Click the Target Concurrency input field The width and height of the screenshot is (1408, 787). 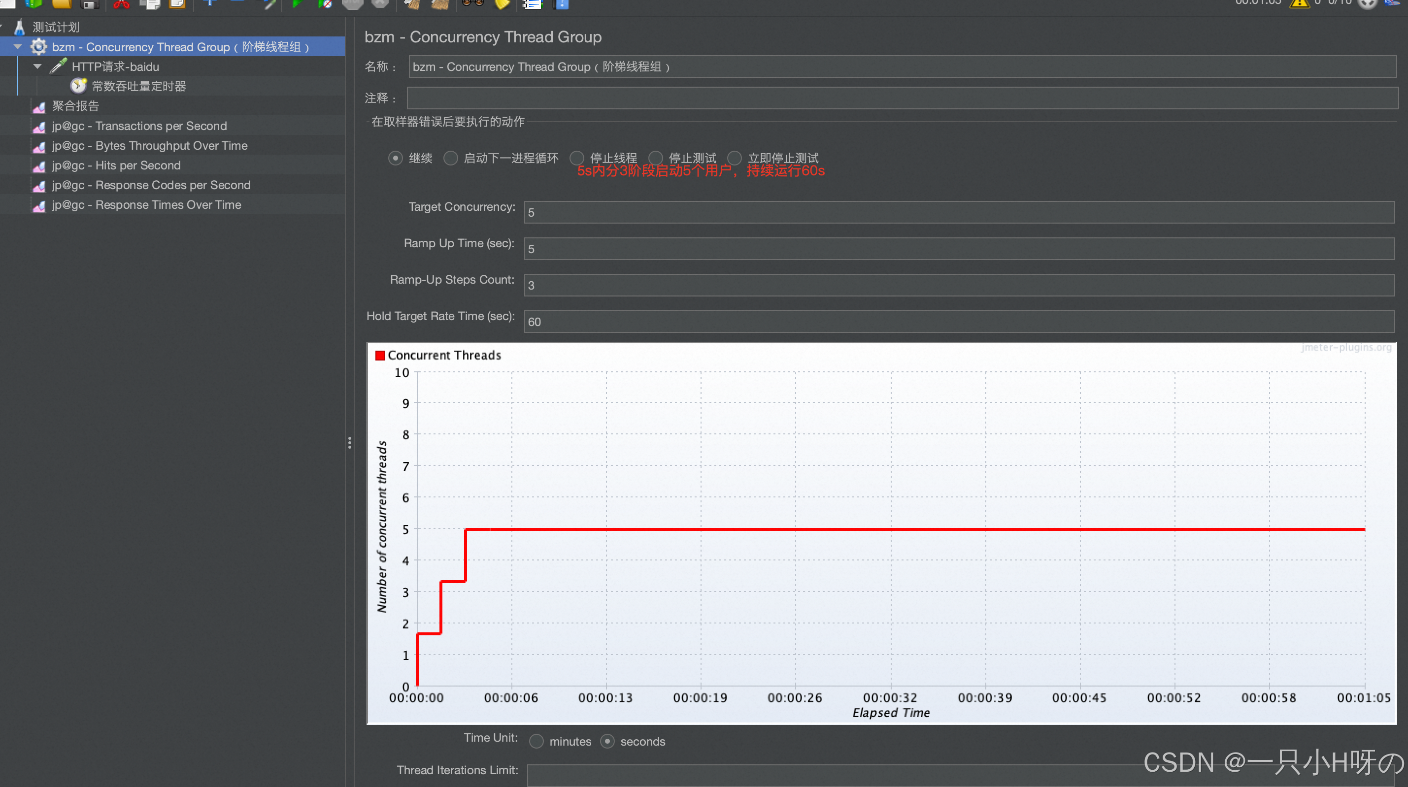click(x=959, y=212)
